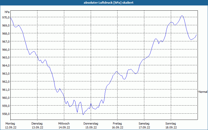
Task: Click the 958,0 axis value
Action: tap(6, 114)
